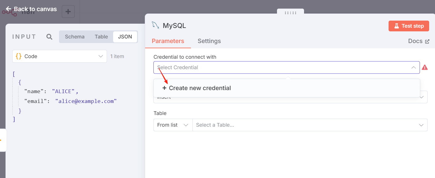
Task: Click the MySQL dolphin node icon
Action: pyautogui.click(x=155, y=26)
